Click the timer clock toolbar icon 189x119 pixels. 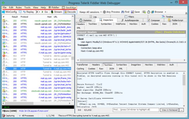point(149,12)
